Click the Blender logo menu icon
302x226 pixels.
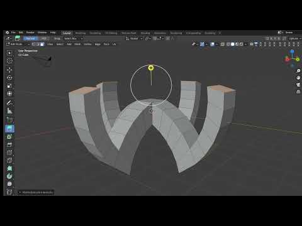(x=7, y=33)
